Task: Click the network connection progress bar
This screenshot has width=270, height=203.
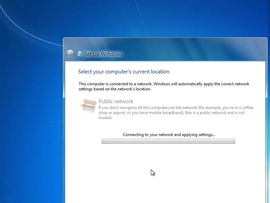Action: point(168,141)
